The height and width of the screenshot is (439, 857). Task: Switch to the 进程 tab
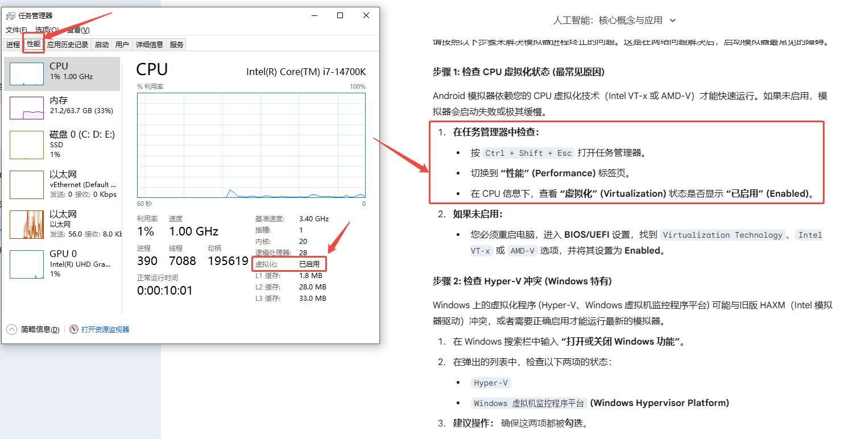click(13, 44)
